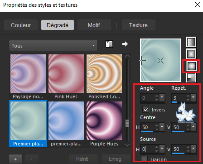Open the Source V value dropdown

tap(193, 149)
